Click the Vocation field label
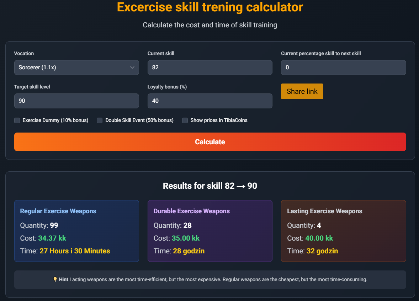 pos(24,53)
